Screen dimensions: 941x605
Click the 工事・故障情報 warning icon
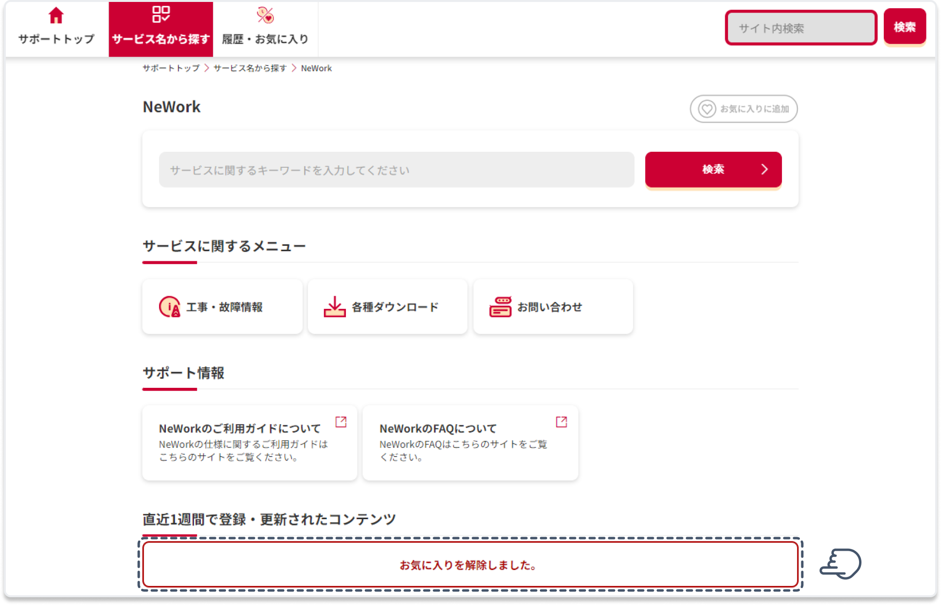(x=170, y=307)
